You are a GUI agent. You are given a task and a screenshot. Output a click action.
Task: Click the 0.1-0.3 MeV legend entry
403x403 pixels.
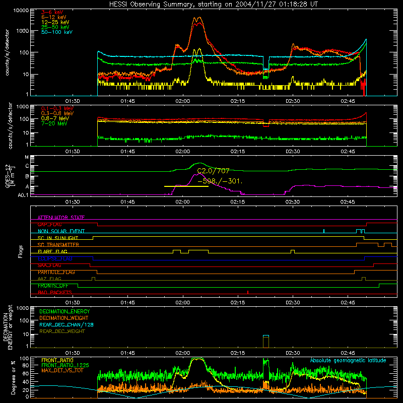point(57,108)
